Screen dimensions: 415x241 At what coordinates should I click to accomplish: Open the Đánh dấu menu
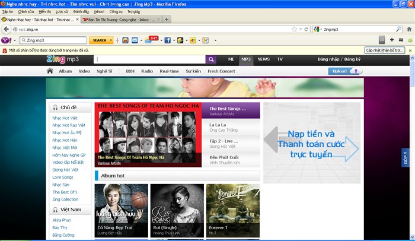click(x=81, y=12)
